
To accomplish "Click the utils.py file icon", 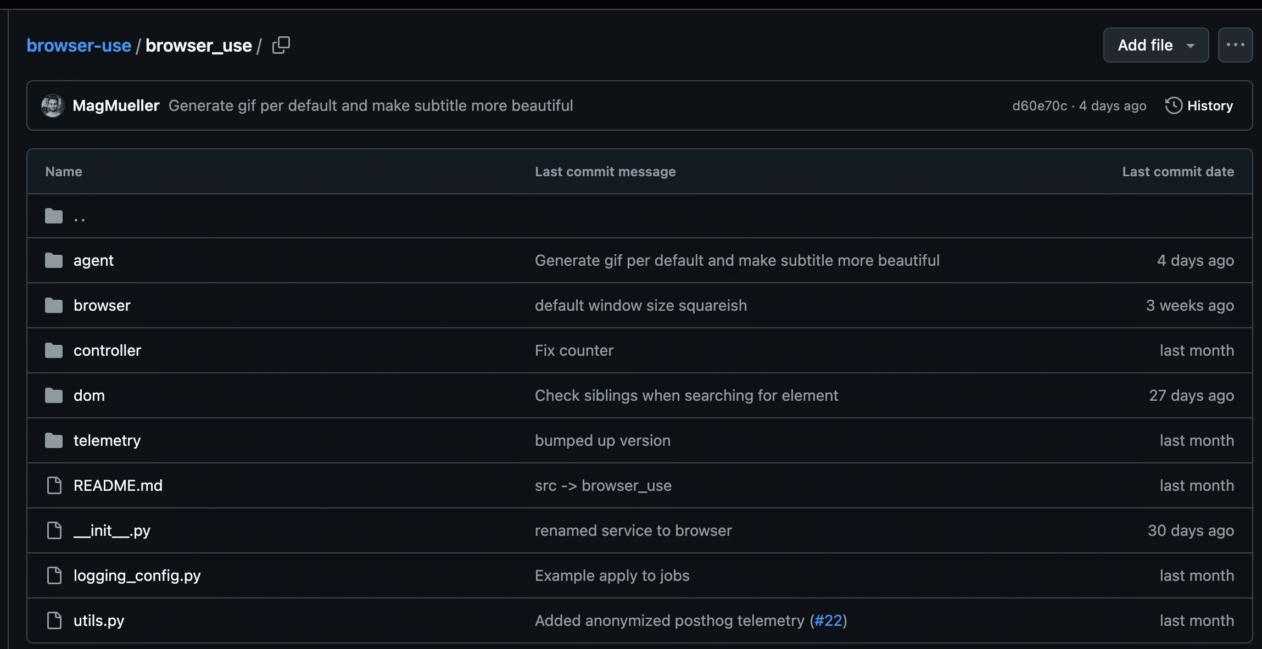I will tap(54, 620).
